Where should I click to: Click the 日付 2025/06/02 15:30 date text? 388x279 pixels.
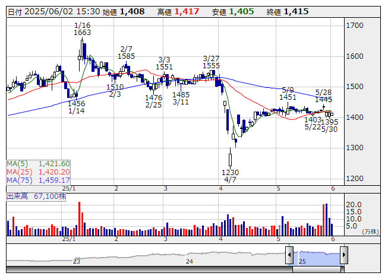[54, 12]
